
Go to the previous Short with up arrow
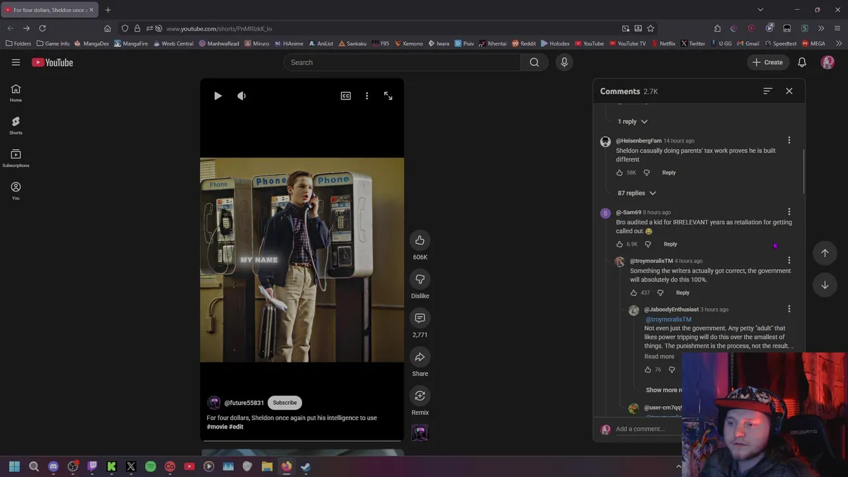(x=825, y=253)
